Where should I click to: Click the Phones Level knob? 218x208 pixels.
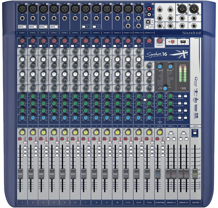point(160,41)
